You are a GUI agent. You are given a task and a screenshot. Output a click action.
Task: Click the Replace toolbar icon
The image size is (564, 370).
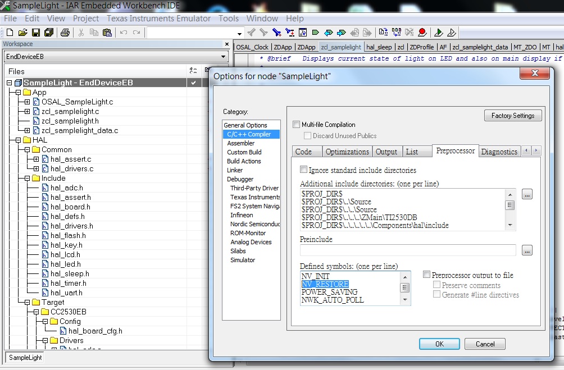(289, 33)
